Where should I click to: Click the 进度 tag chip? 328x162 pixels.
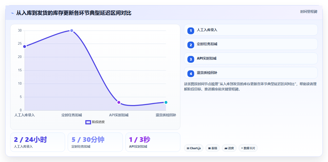click(x=229, y=148)
